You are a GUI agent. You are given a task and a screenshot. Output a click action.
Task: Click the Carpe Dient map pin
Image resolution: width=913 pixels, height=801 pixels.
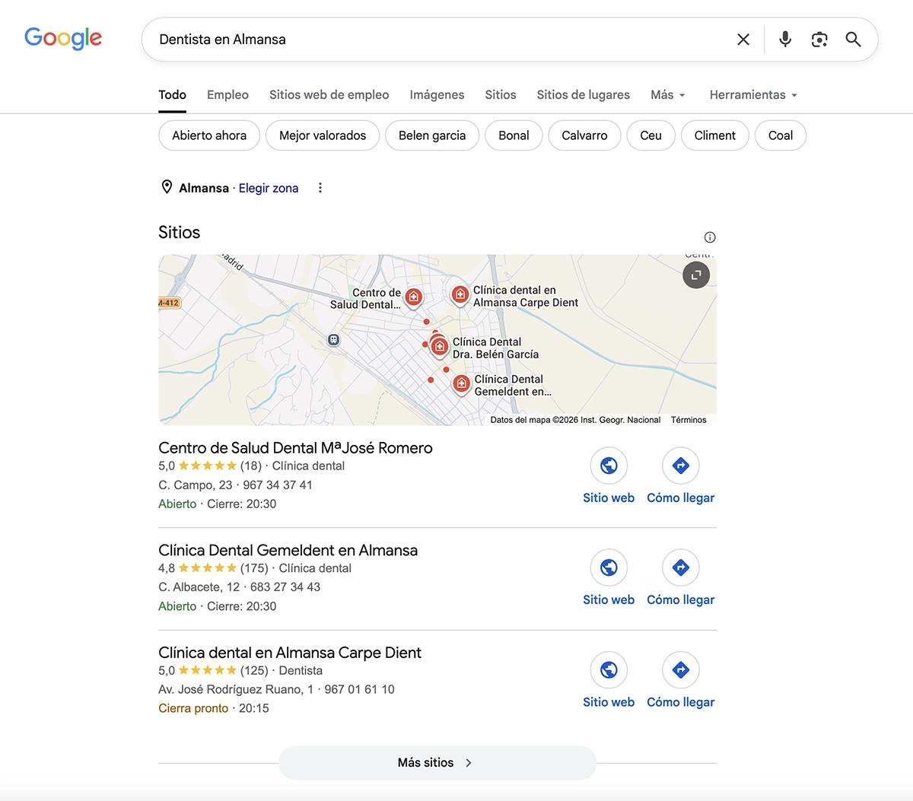click(460, 294)
